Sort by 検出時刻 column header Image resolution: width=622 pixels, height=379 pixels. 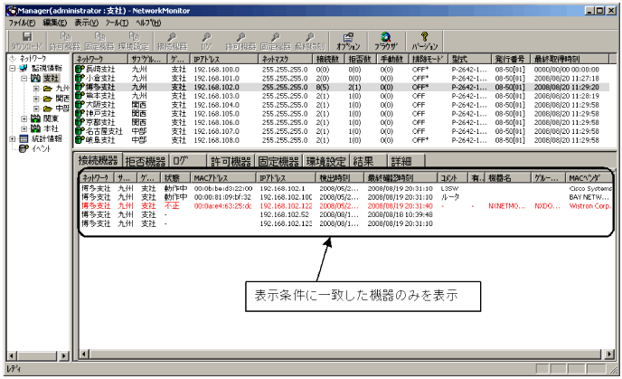[339, 178]
